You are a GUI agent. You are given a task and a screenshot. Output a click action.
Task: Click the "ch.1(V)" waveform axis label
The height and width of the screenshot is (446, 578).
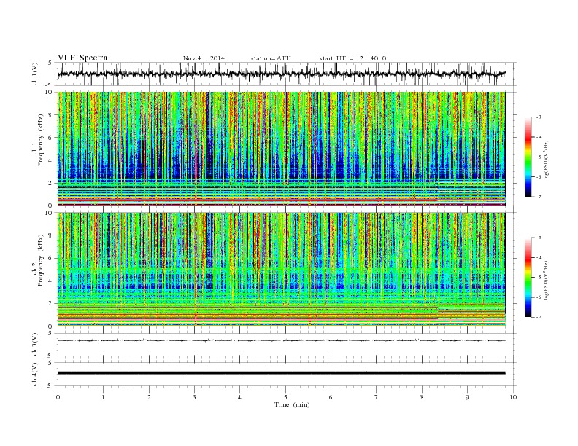coord(35,74)
